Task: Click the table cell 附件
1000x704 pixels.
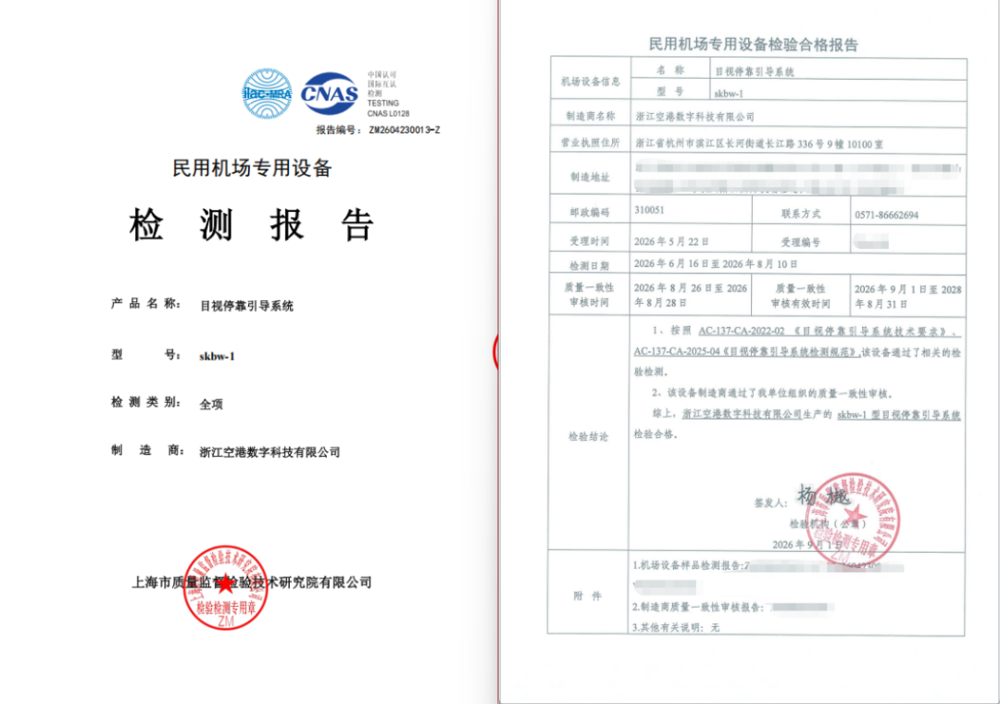Action: pyautogui.click(x=587, y=596)
